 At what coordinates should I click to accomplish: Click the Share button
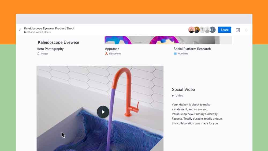pyautogui.click(x=224, y=30)
